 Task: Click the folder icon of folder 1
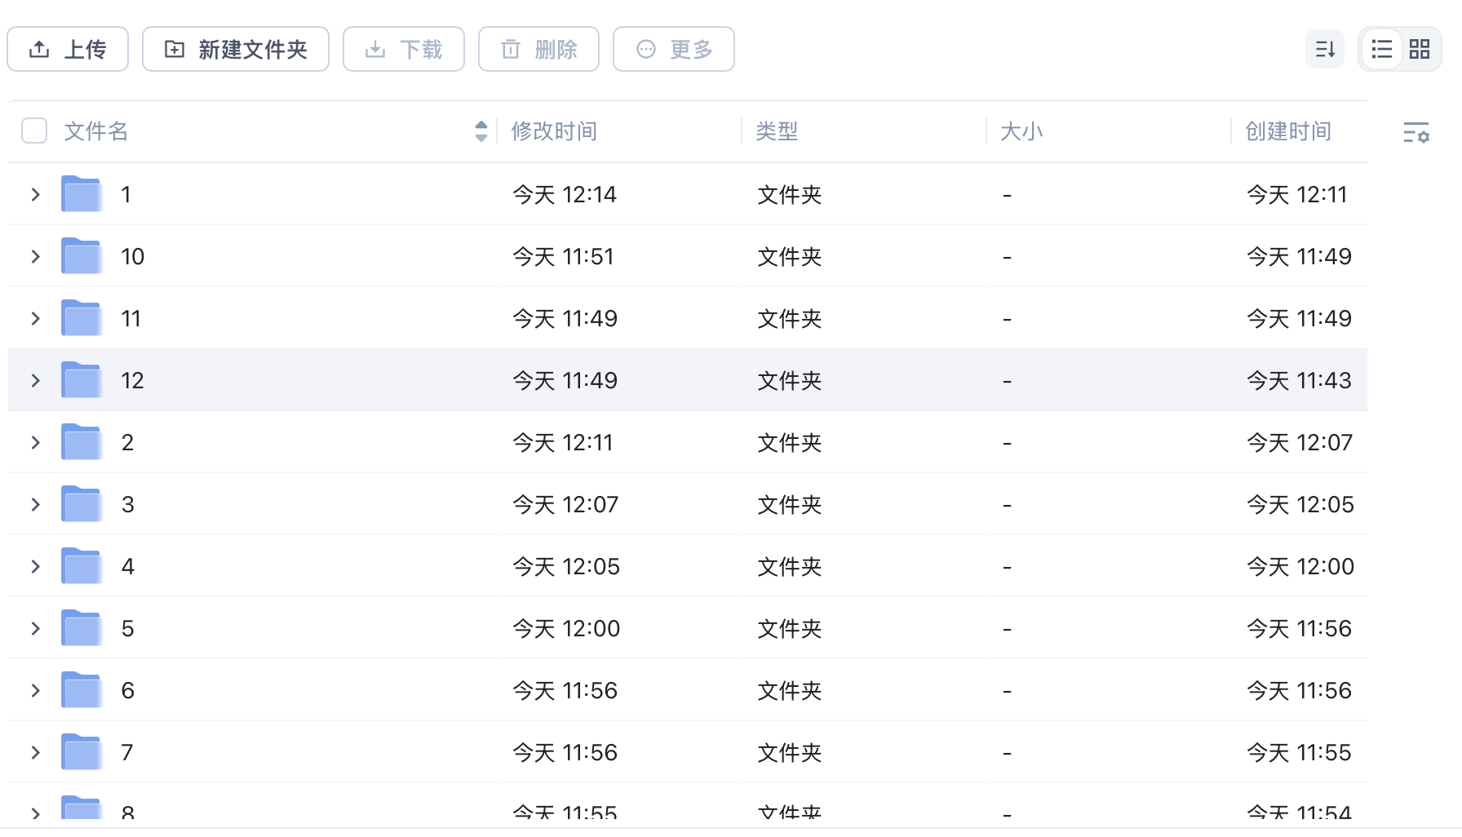click(82, 194)
